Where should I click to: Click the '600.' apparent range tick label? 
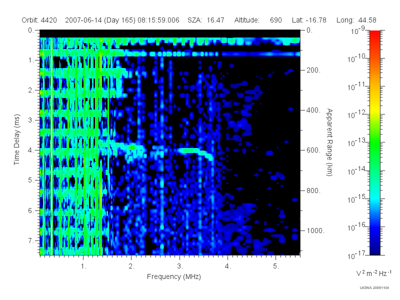(x=313, y=150)
